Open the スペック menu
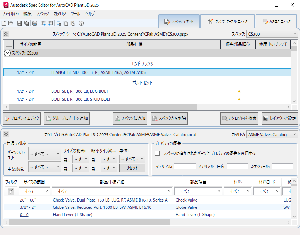The height and width of the screenshot is (235, 300). point(43,13)
